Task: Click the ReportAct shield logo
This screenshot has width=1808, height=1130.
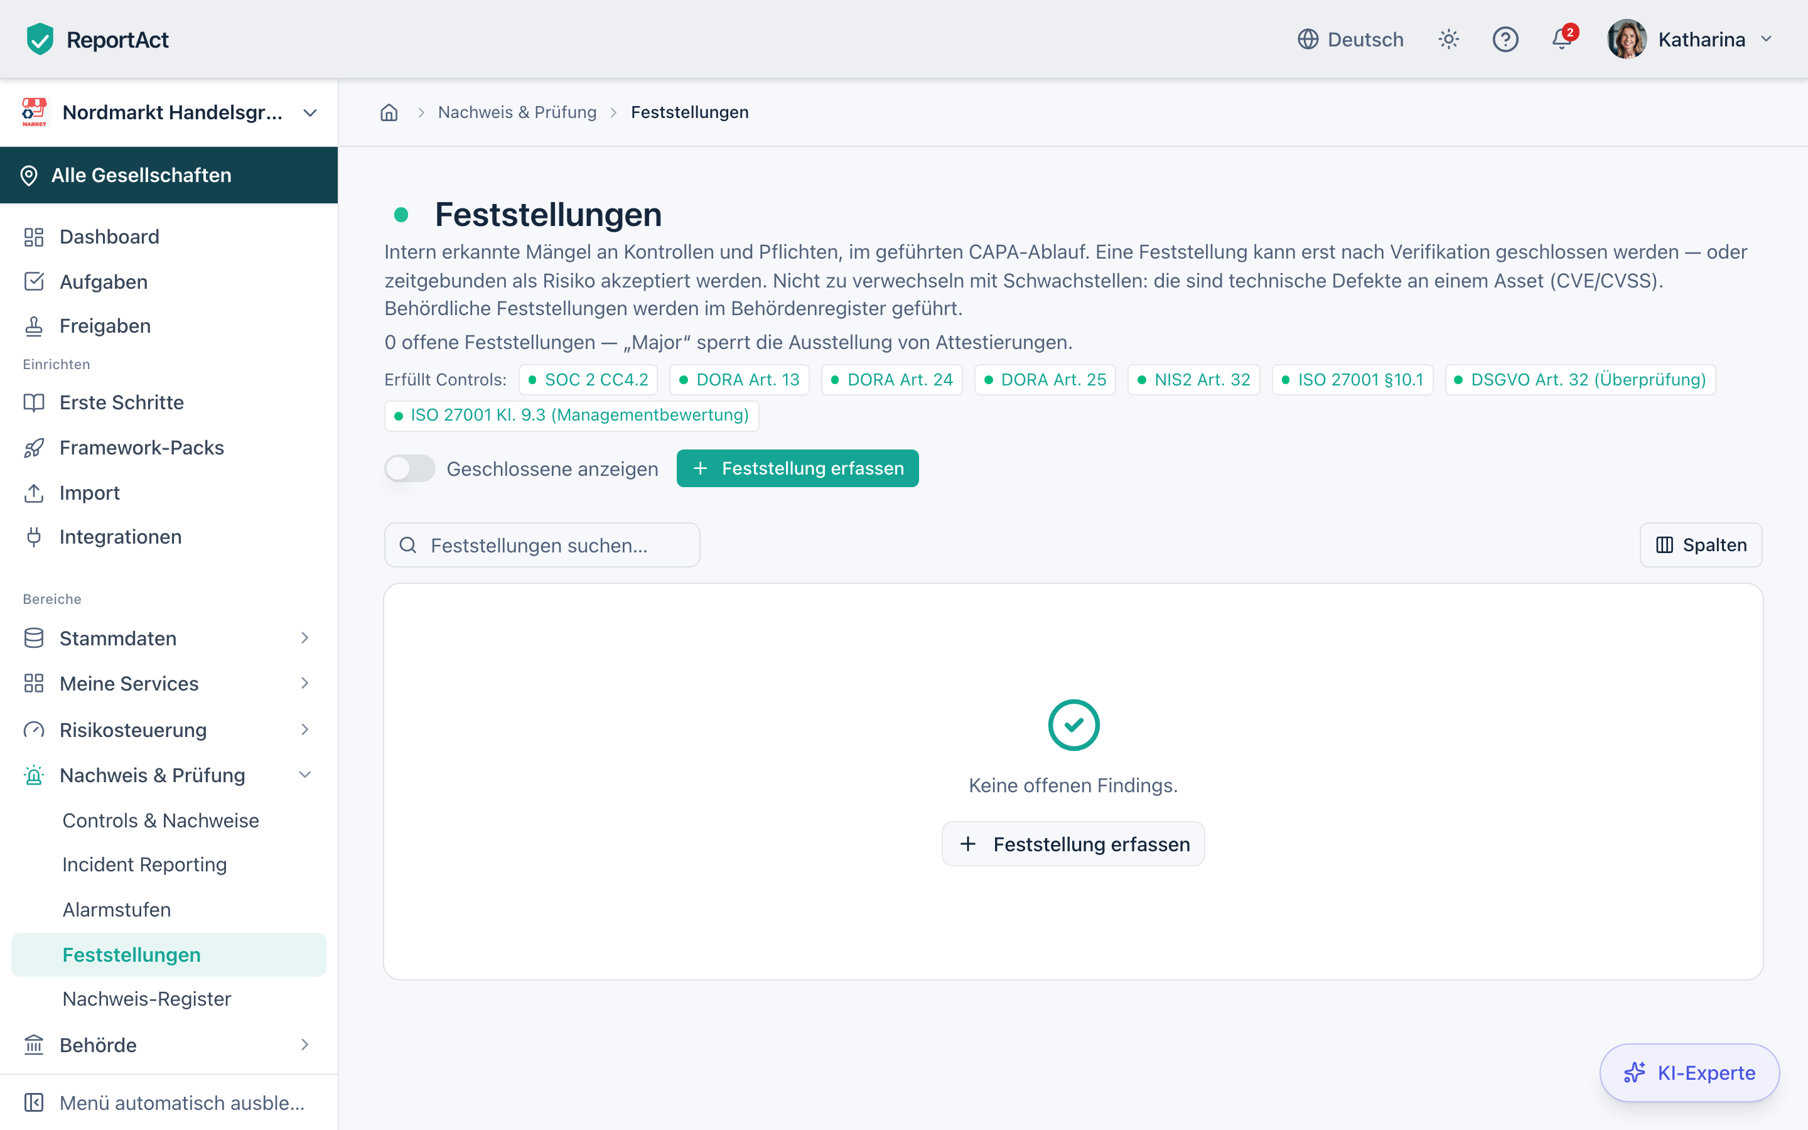Action: [40, 39]
